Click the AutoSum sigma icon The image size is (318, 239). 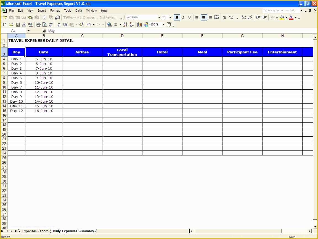[x=116, y=25]
